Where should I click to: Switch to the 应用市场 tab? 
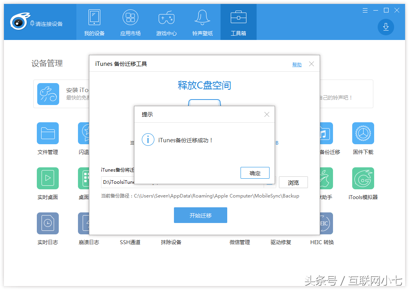click(x=130, y=22)
